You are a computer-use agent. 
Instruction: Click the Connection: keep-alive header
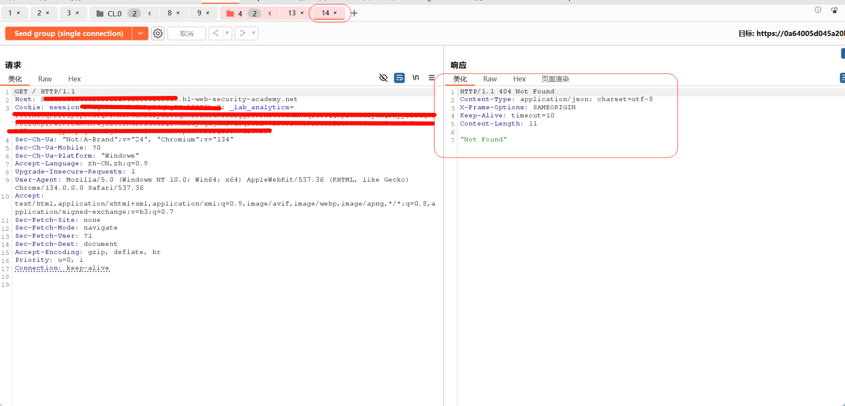(62, 268)
